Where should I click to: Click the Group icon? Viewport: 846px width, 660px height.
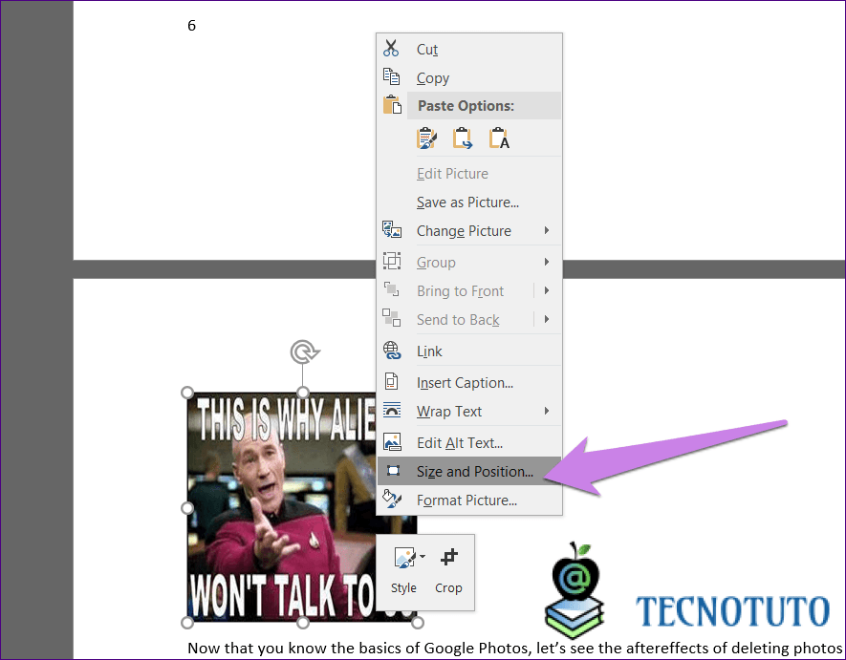coord(392,261)
